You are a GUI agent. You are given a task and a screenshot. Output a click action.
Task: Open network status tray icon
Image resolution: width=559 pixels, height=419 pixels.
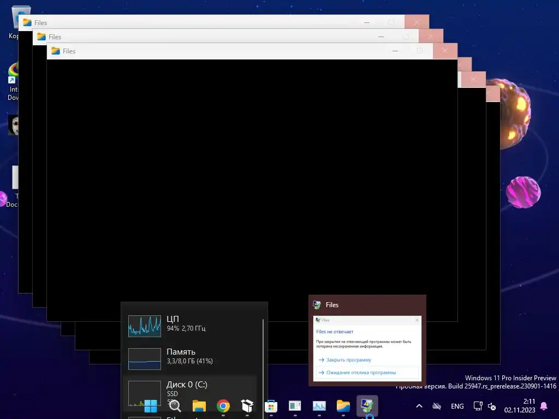[x=478, y=406]
